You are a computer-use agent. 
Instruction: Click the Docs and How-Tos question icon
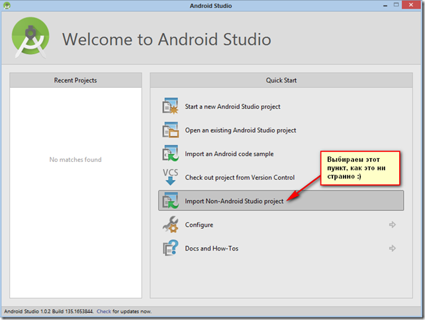(170, 248)
